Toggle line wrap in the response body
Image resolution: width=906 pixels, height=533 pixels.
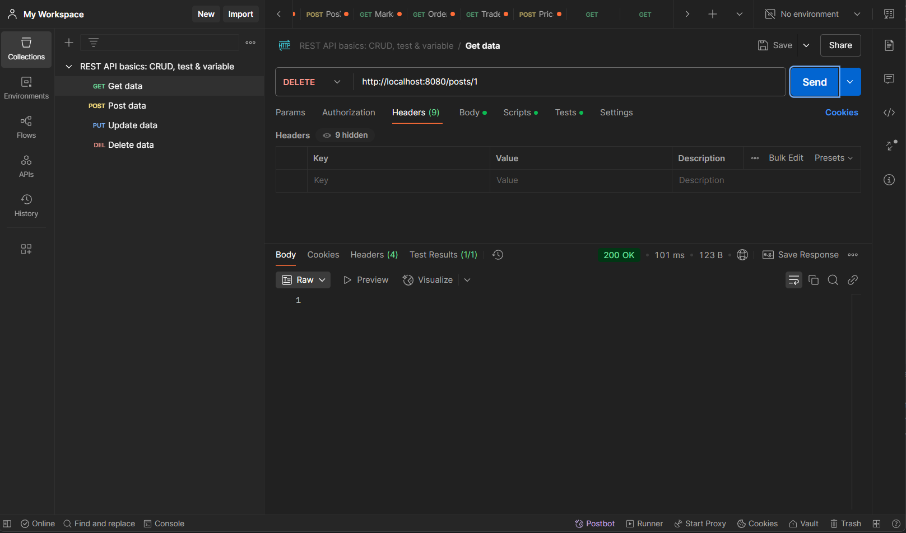(794, 280)
